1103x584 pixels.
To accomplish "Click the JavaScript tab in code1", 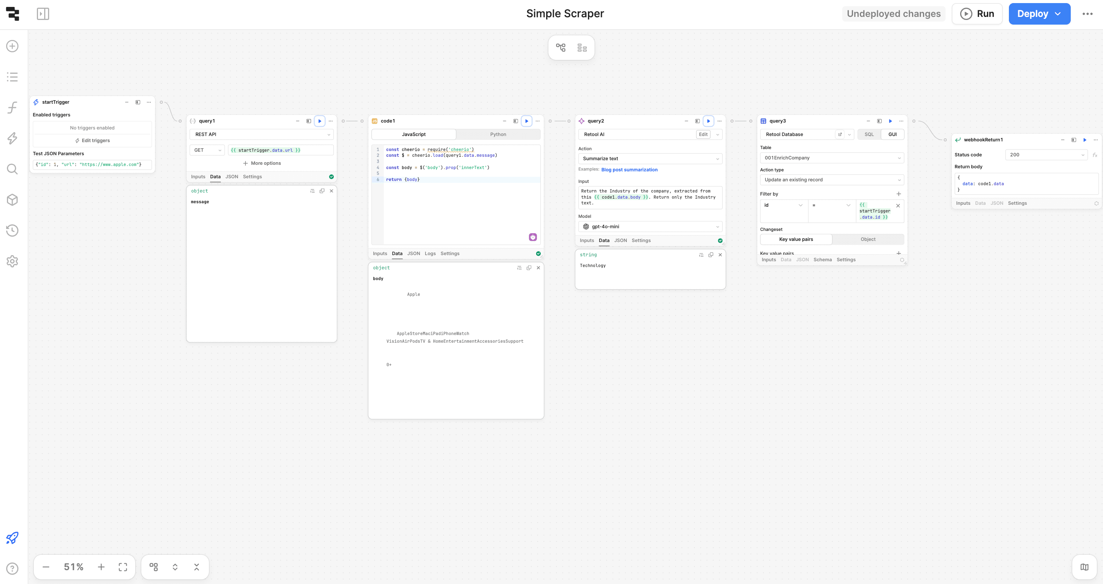I will [414, 134].
